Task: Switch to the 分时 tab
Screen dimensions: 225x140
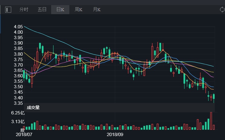Action: point(24,10)
